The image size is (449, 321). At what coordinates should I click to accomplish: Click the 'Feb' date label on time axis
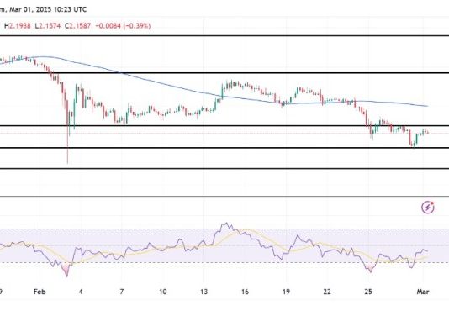click(x=40, y=292)
